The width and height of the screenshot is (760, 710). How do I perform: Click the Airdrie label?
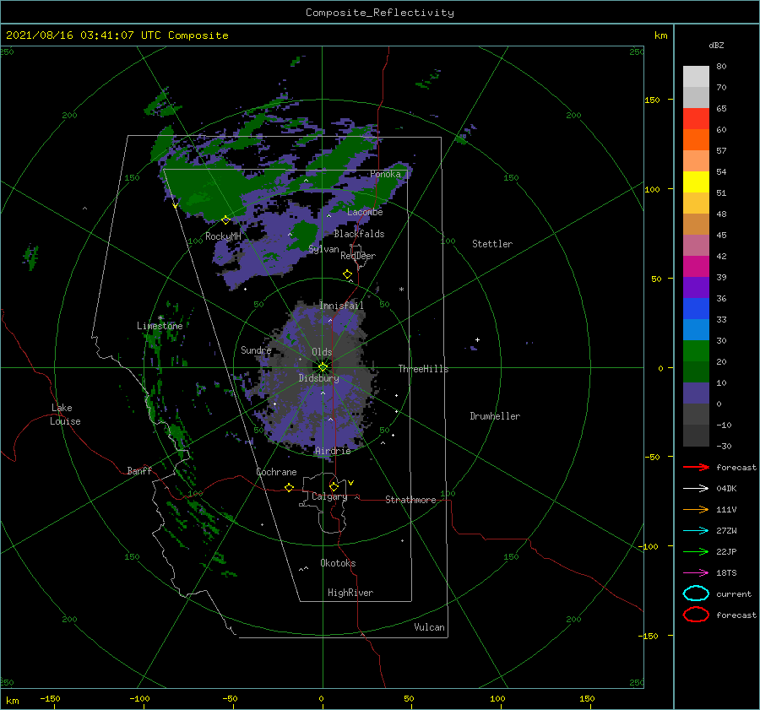tap(333, 451)
